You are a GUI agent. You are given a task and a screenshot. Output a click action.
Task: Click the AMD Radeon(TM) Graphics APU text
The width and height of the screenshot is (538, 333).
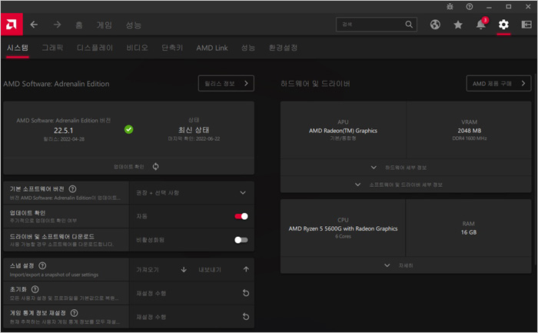[343, 131]
